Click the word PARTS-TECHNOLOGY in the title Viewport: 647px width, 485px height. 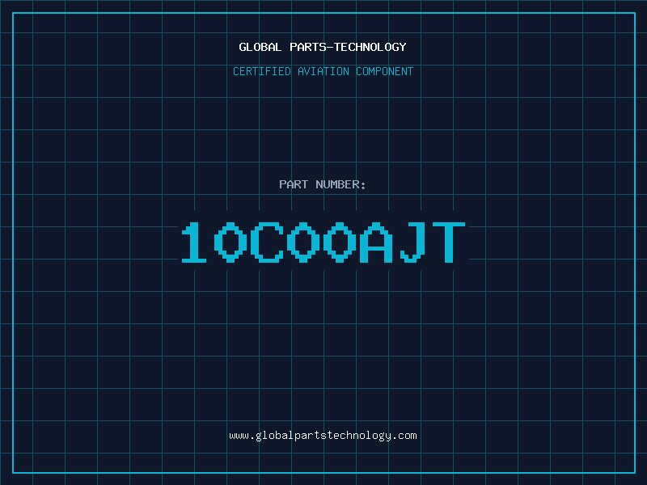[349, 47]
